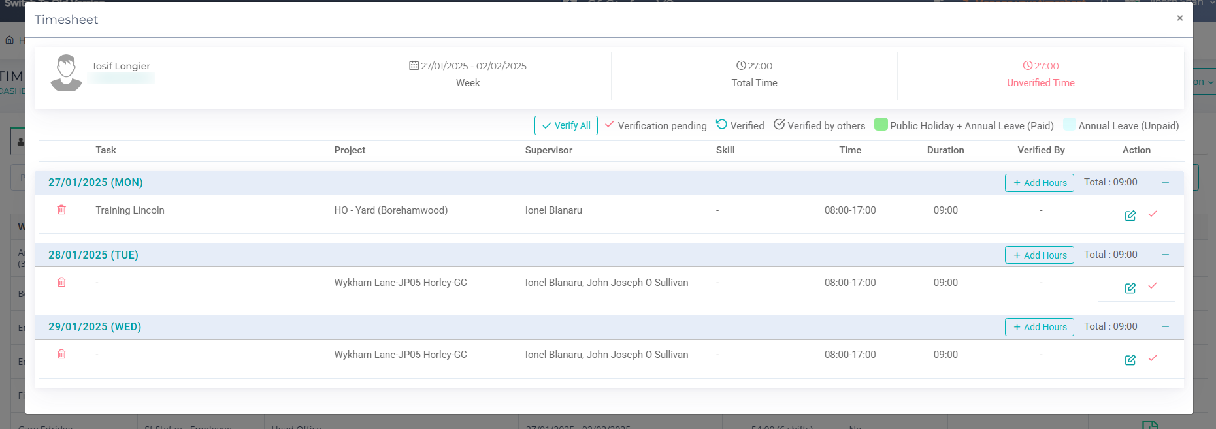Add hours for Wednesday 29/01/2025
The height and width of the screenshot is (429, 1216).
click(1039, 327)
